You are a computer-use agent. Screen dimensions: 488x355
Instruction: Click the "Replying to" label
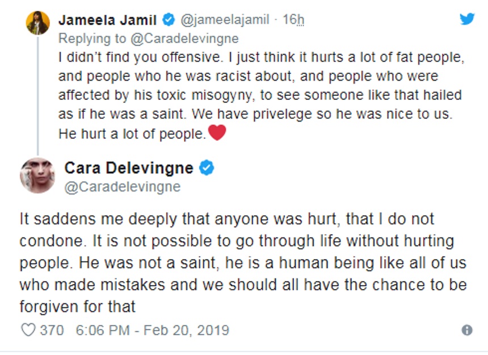(94, 39)
